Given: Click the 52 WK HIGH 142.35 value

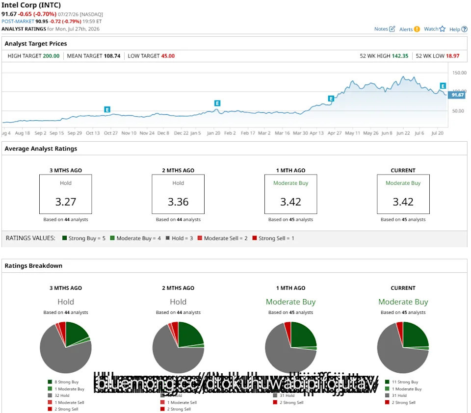Looking at the screenshot, I should coord(400,56).
